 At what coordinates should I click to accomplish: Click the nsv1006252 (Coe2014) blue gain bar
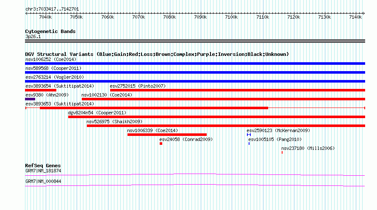click(195, 64)
